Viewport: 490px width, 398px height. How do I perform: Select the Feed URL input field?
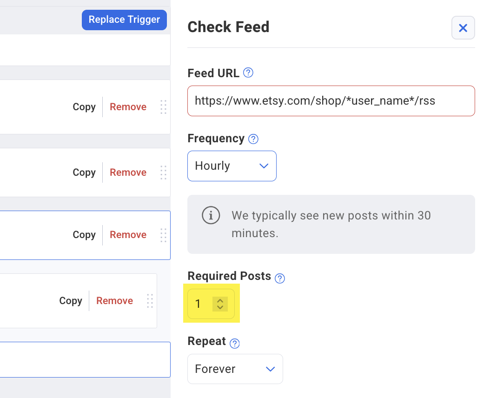tap(331, 101)
